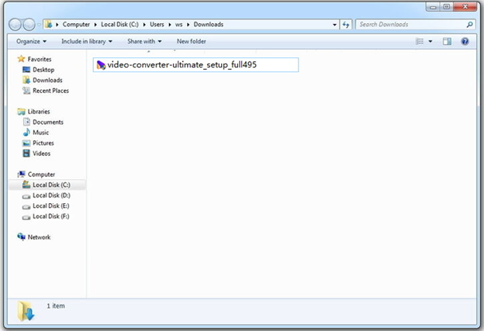Select video-converter-ultimate_setup_full495 file name

[x=182, y=65]
